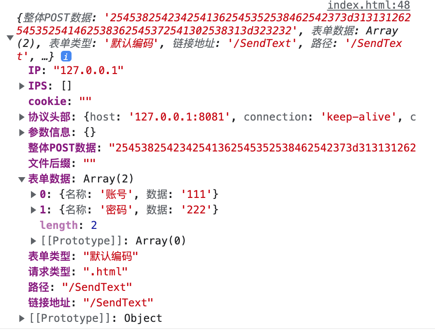This screenshot has height=332, width=435.
Task: Click the 请求类型 .html value
Action: coord(105,272)
